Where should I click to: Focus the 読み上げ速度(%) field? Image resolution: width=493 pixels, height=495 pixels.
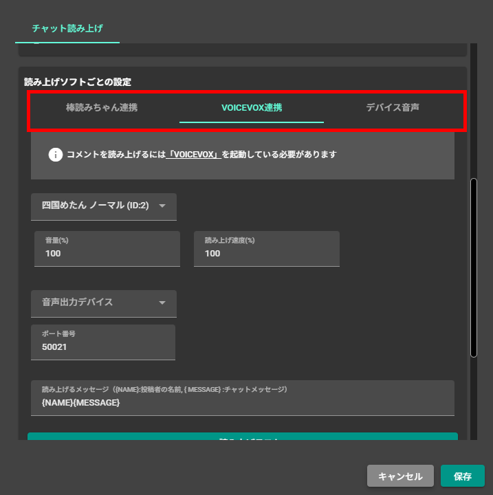(267, 249)
